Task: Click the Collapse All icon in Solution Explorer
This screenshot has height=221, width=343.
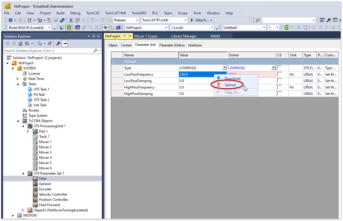Action: point(50,43)
